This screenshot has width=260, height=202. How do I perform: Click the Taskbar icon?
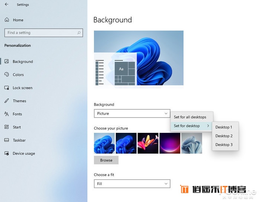click(x=7, y=140)
